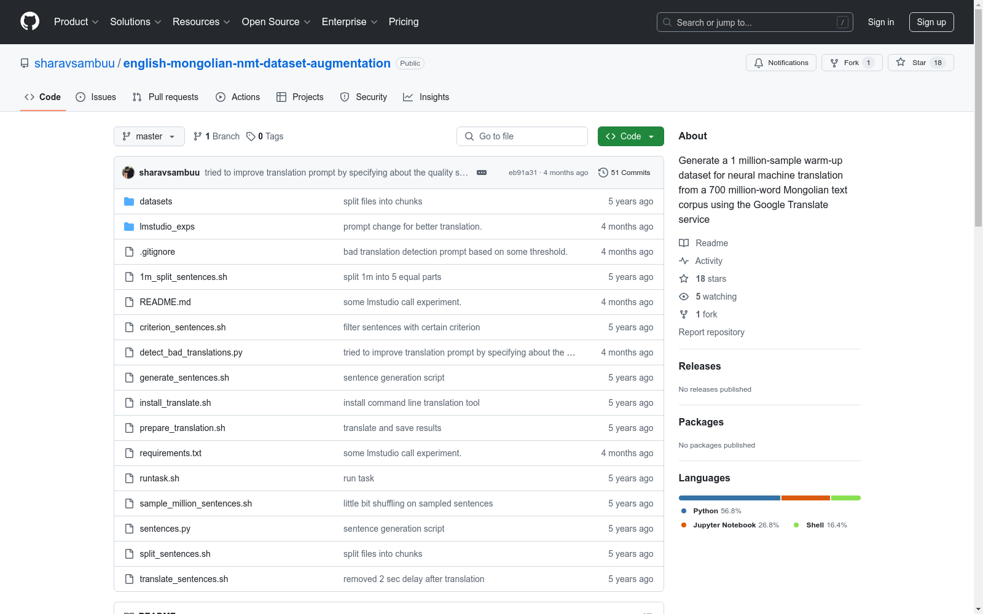
Task: Switch to the Issues tab
Action: (96, 97)
